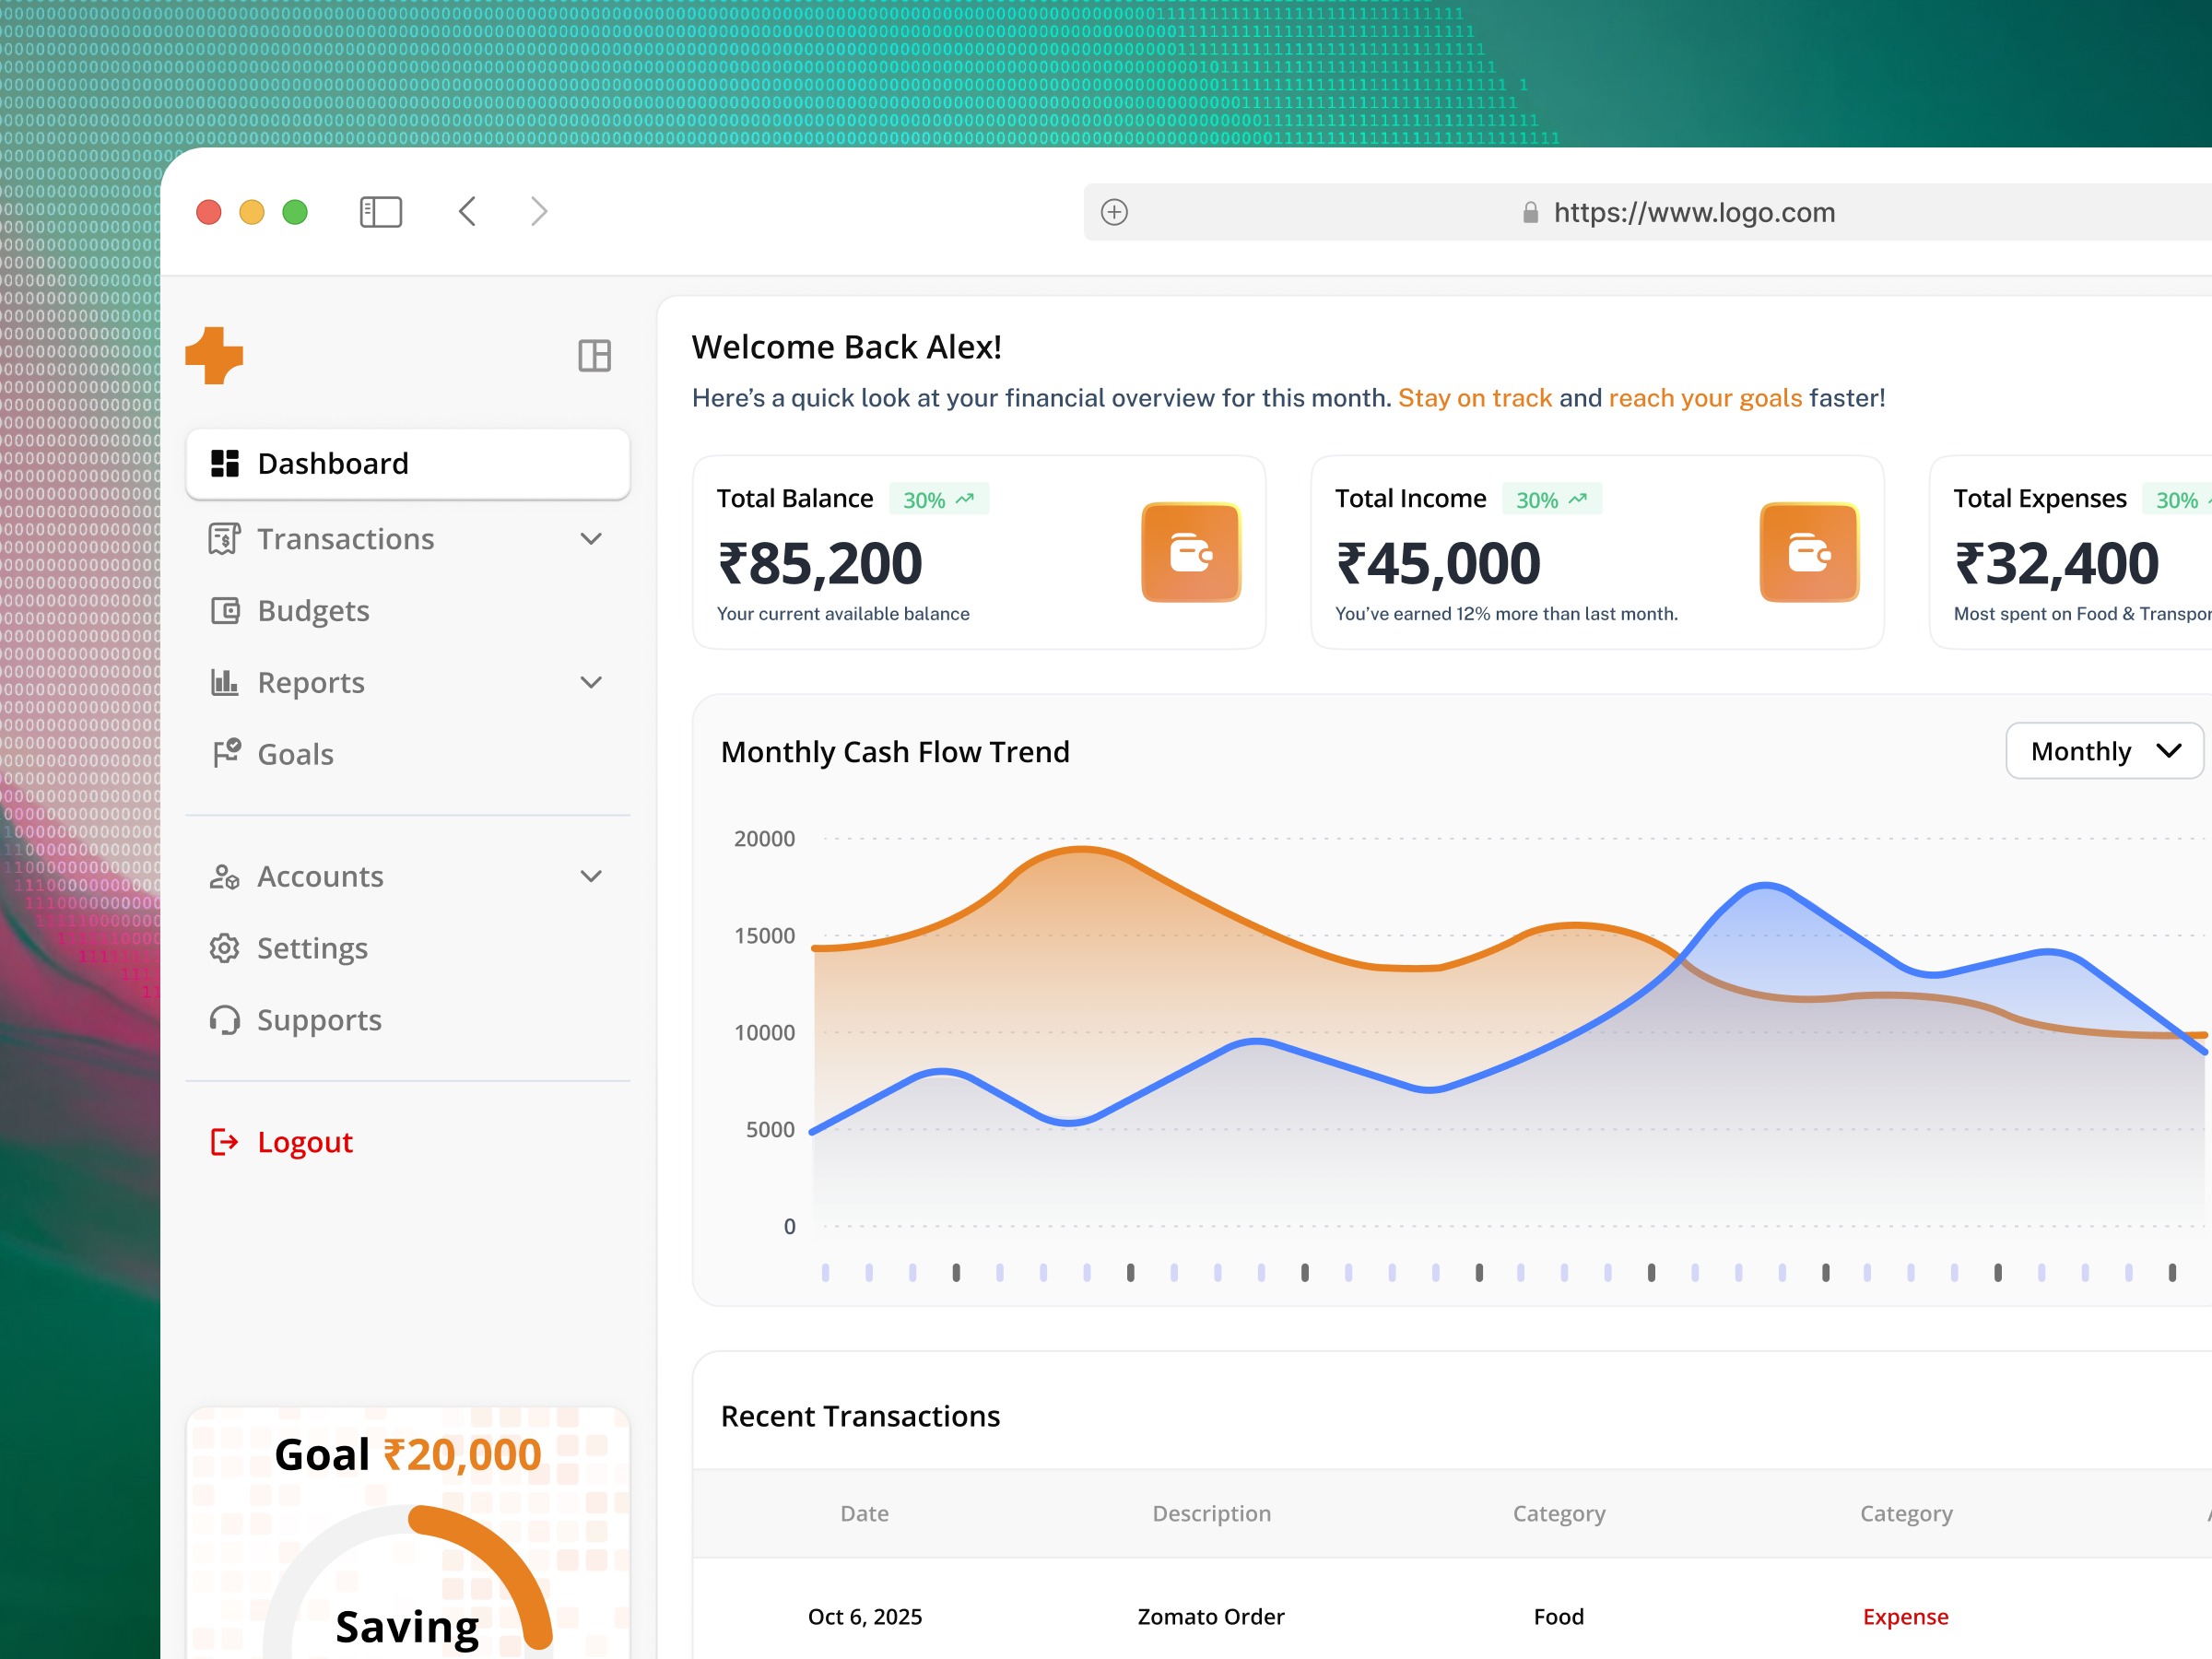This screenshot has width=2212, height=1659.
Task: Click the Supports headset icon
Action: [x=224, y=1020]
